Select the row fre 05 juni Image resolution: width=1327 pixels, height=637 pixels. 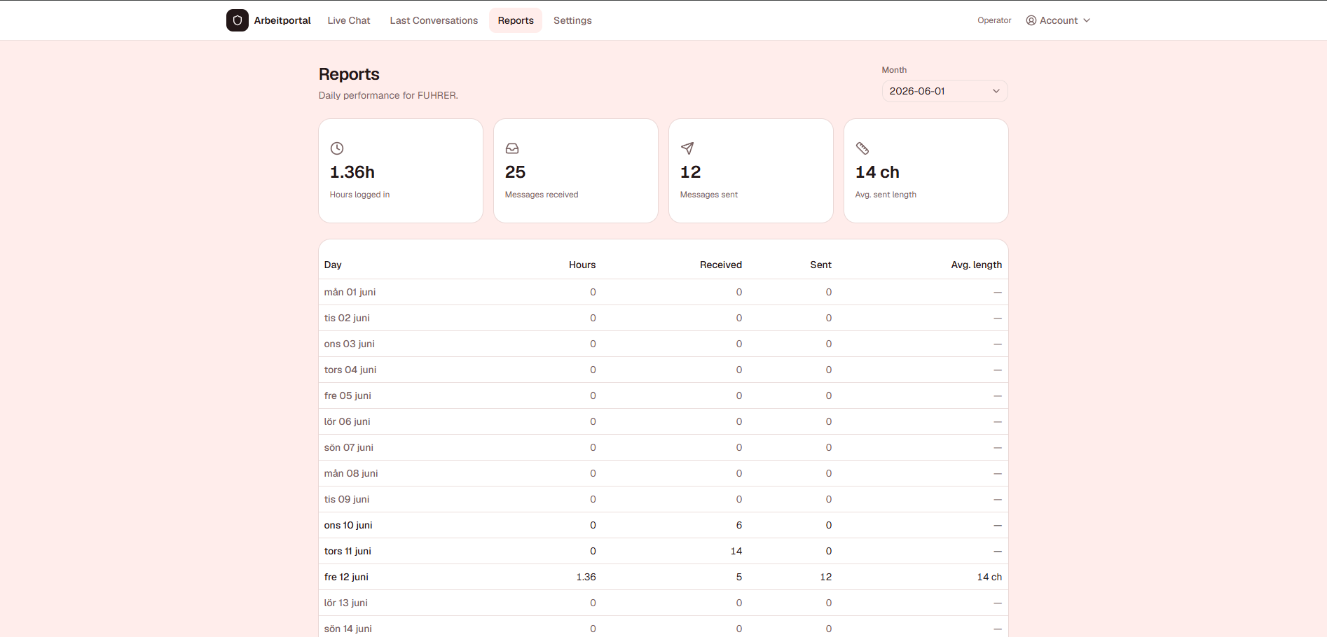663,395
